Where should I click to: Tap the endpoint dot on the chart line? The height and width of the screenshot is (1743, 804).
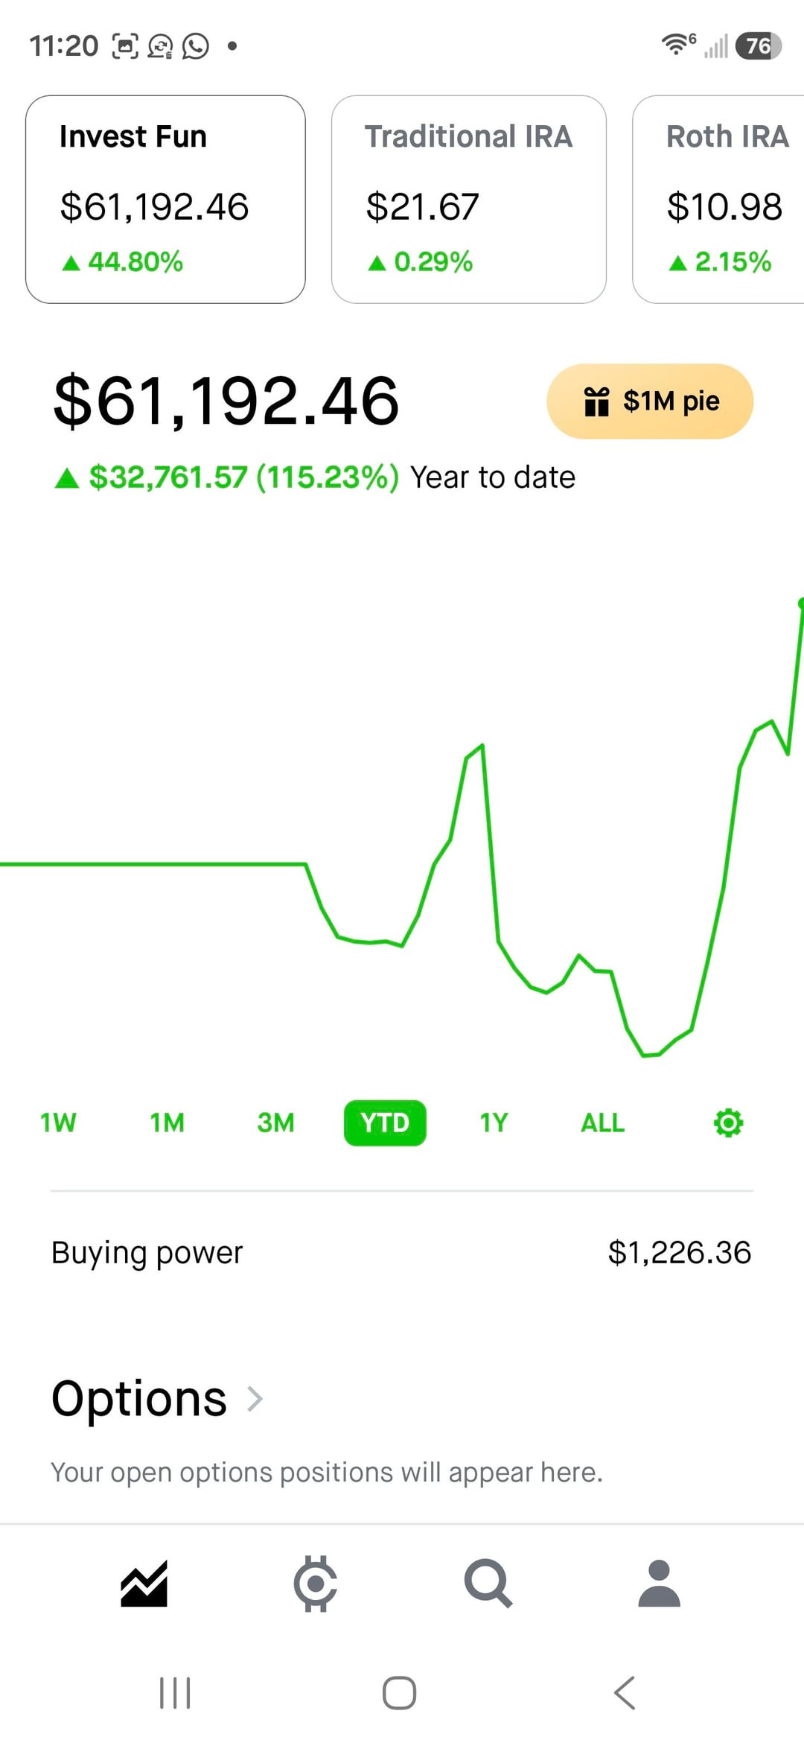point(801,603)
